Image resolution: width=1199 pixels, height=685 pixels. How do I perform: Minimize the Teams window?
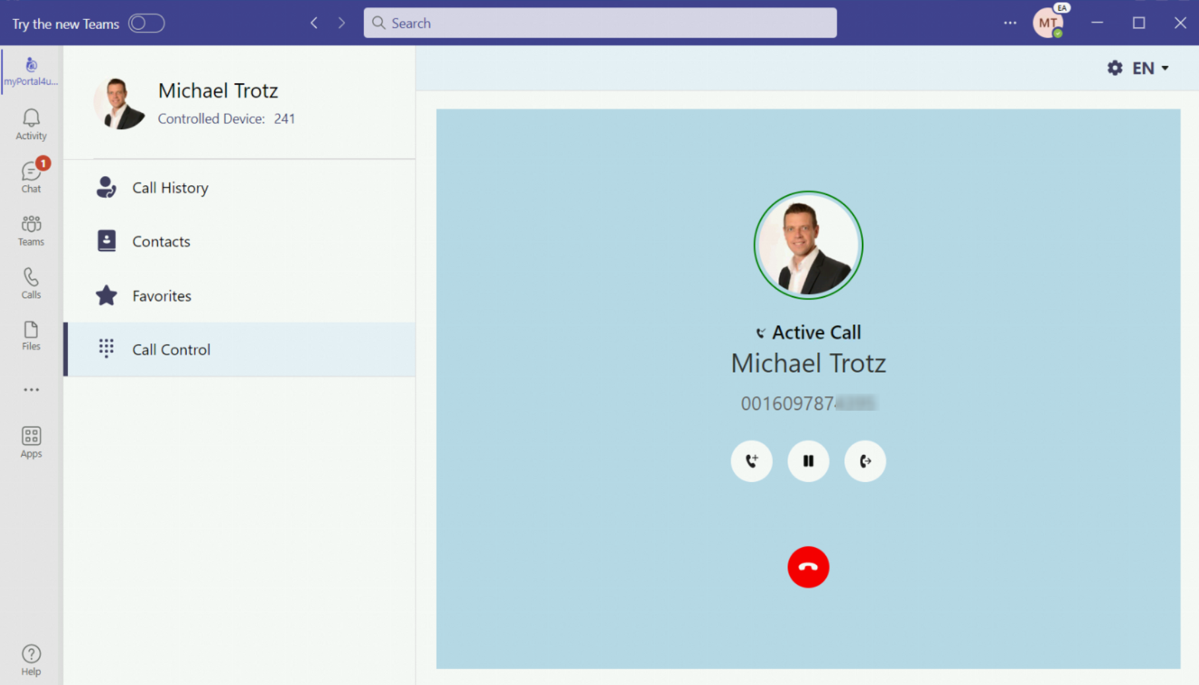click(1097, 23)
